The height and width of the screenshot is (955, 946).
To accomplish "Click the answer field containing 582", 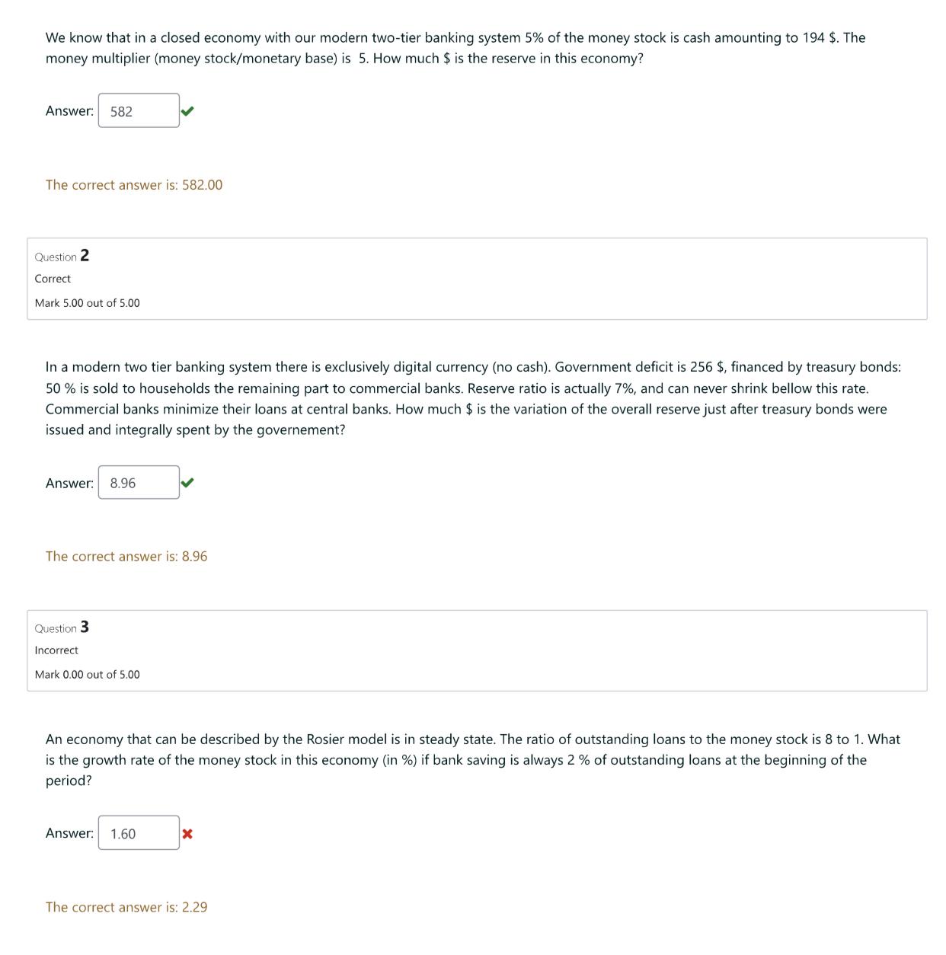I will tap(139, 111).
